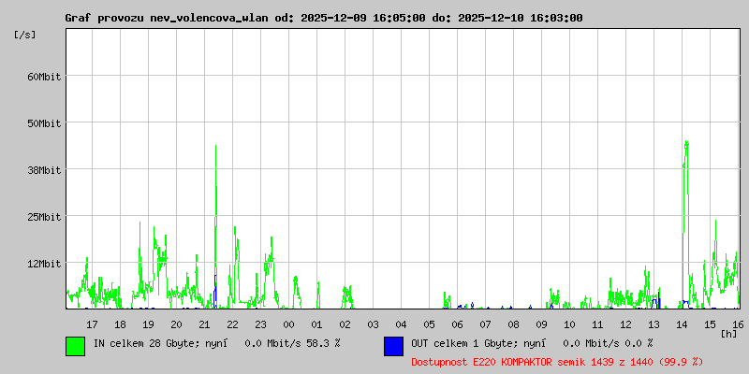Click the '04' hour label on x-axis
749x374 pixels.
(402, 324)
